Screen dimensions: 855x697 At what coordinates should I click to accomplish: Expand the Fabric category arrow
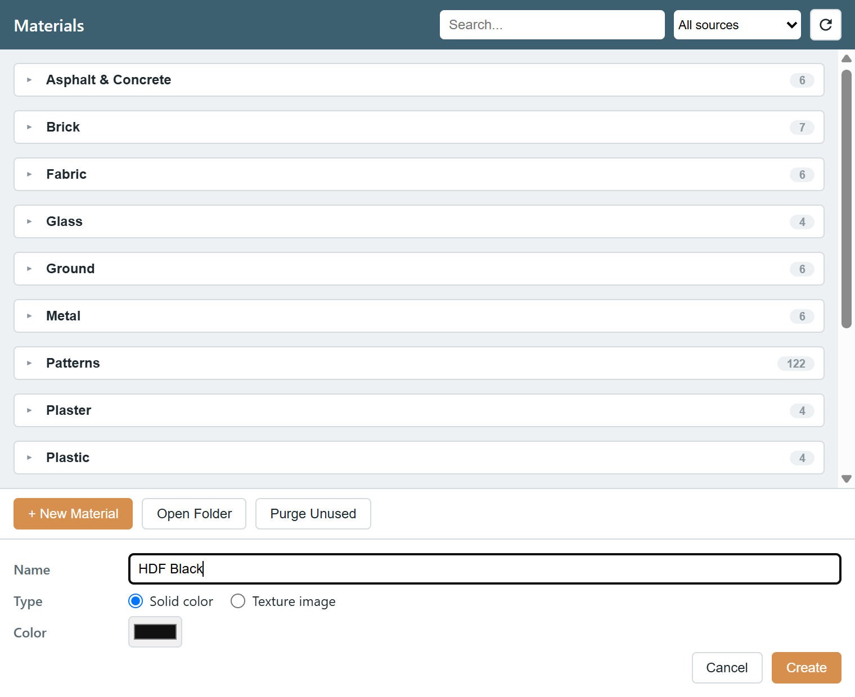click(29, 174)
